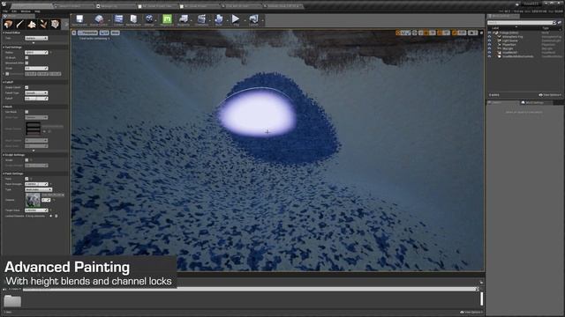
Task: Collapse the Mask section
Action: click(4, 107)
